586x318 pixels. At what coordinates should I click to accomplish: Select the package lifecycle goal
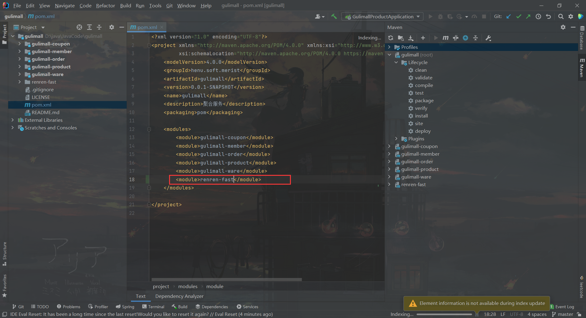424,100
